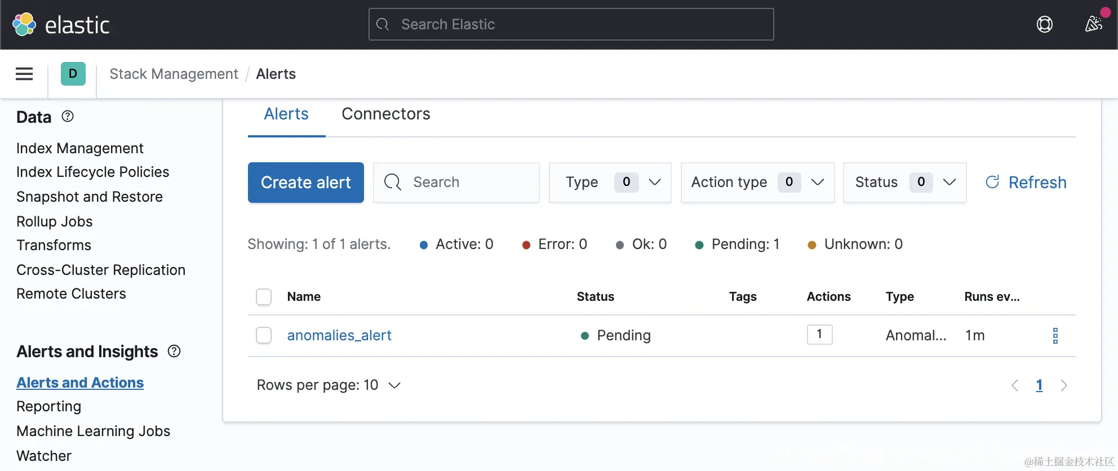
Task: Open the help menu lifebuoy icon
Action: pos(1044,24)
